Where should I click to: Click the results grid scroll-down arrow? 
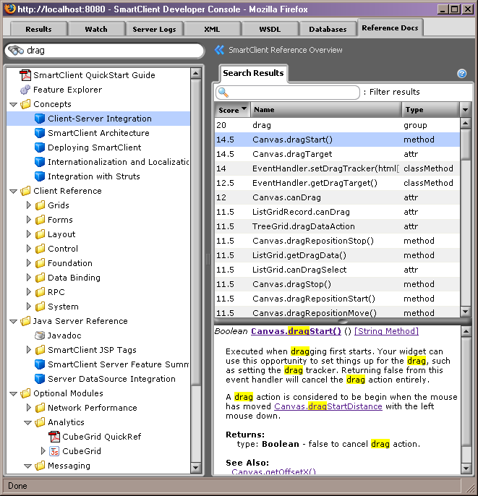click(465, 311)
